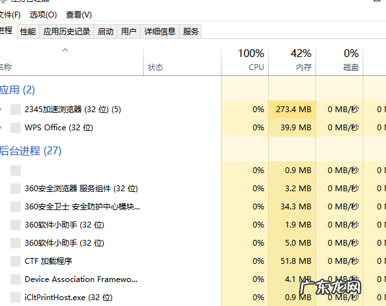Switch to the 应用历史记录 tab

click(67, 32)
